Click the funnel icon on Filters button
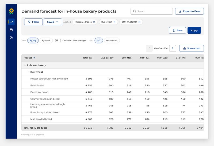Screen dimensions: 214x146 [29, 22]
